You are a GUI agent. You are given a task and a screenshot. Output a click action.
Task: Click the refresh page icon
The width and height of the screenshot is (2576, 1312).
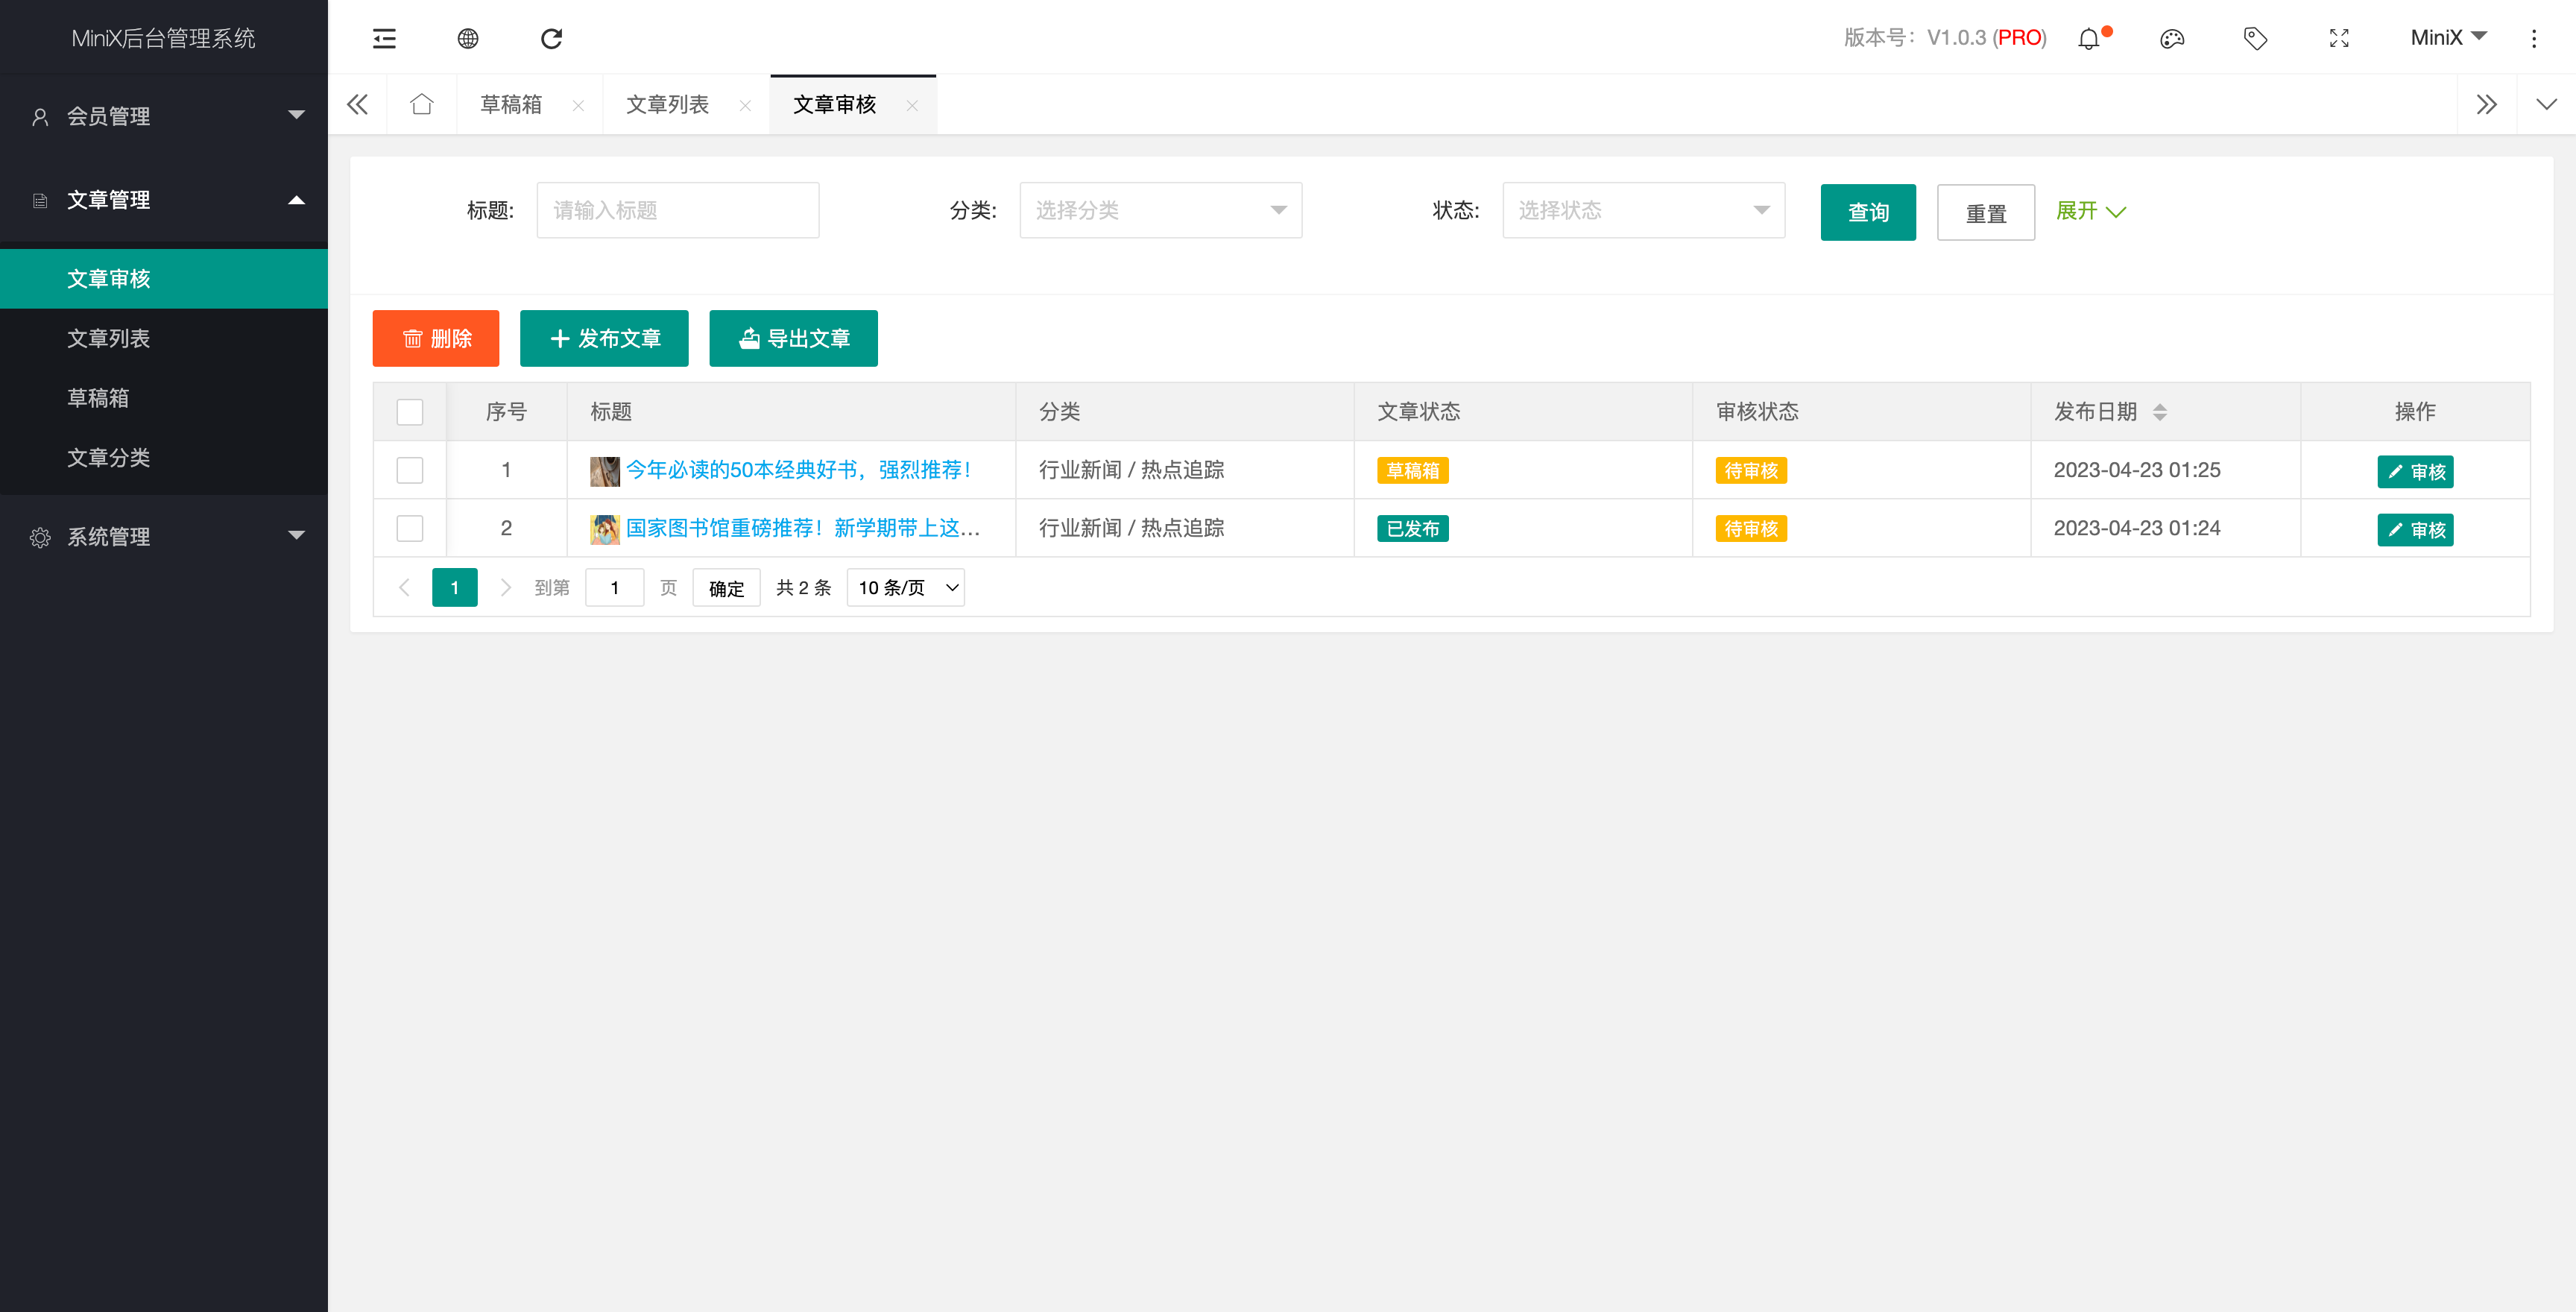551,38
